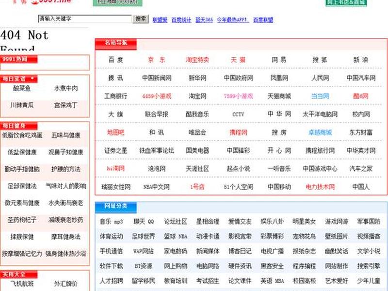Open the 论坛社区 category
The image size is (388, 291).
(x=176, y=222)
